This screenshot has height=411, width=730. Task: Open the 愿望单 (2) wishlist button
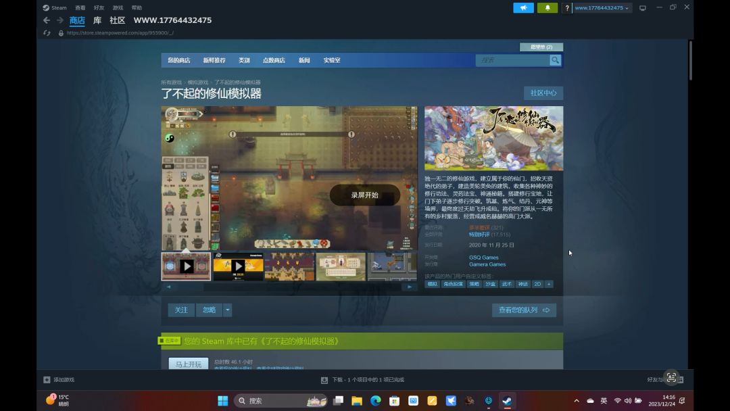(541, 47)
